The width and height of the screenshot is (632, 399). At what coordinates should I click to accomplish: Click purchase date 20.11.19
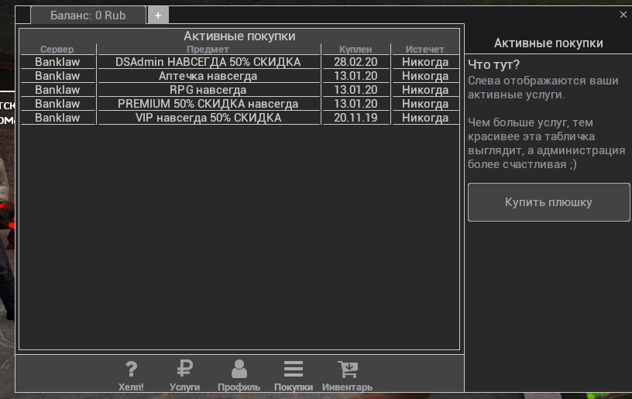[355, 118]
